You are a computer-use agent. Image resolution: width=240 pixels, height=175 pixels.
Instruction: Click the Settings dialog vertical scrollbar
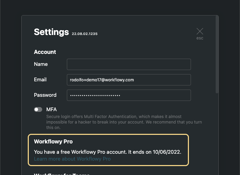[216, 55]
